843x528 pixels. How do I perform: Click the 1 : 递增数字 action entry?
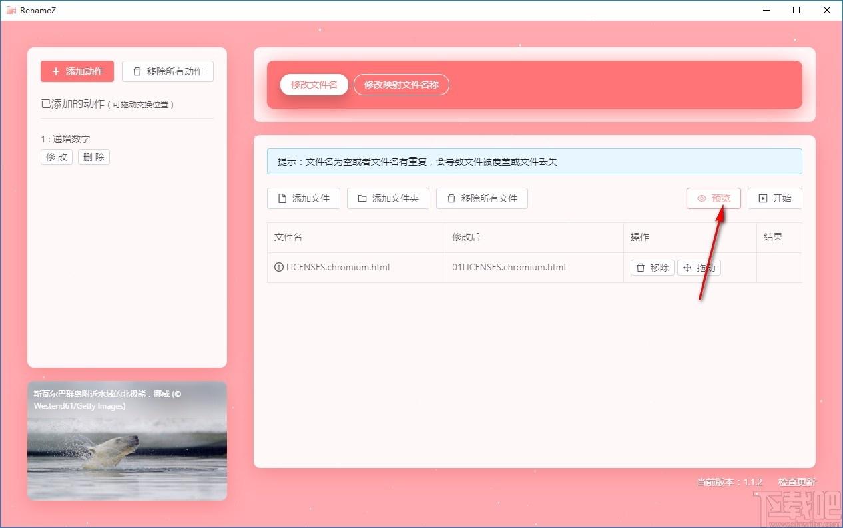coord(65,139)
